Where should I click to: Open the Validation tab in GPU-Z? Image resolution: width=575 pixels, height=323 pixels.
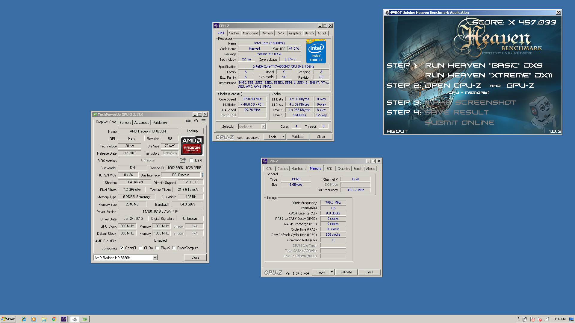[x=160, y=123]
